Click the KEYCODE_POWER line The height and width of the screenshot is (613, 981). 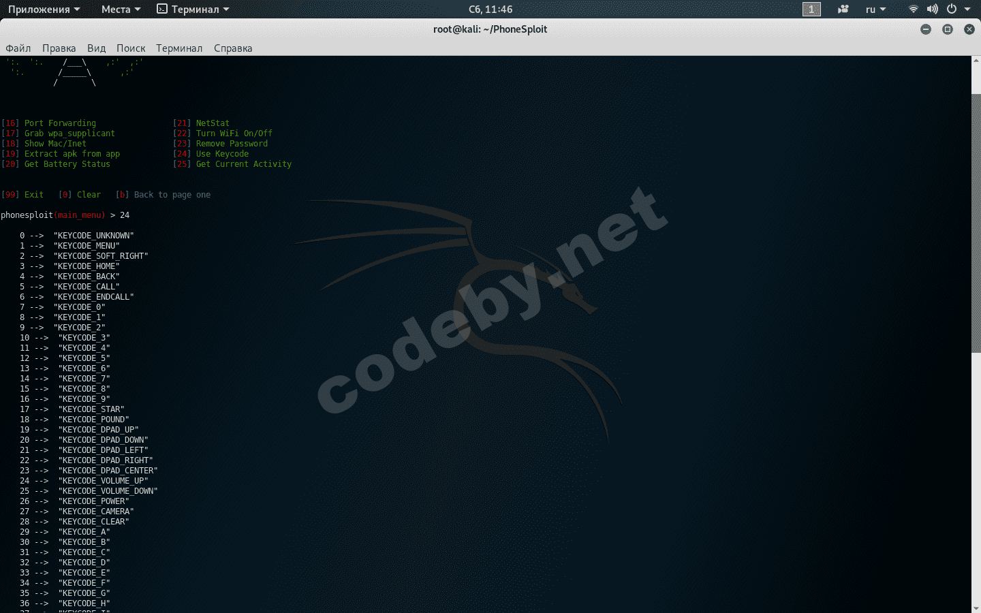pos(74,501)
